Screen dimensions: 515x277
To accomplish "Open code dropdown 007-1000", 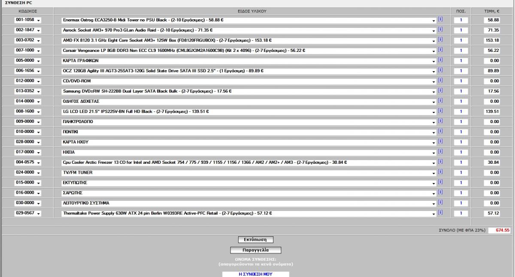I will click(27, 51).
